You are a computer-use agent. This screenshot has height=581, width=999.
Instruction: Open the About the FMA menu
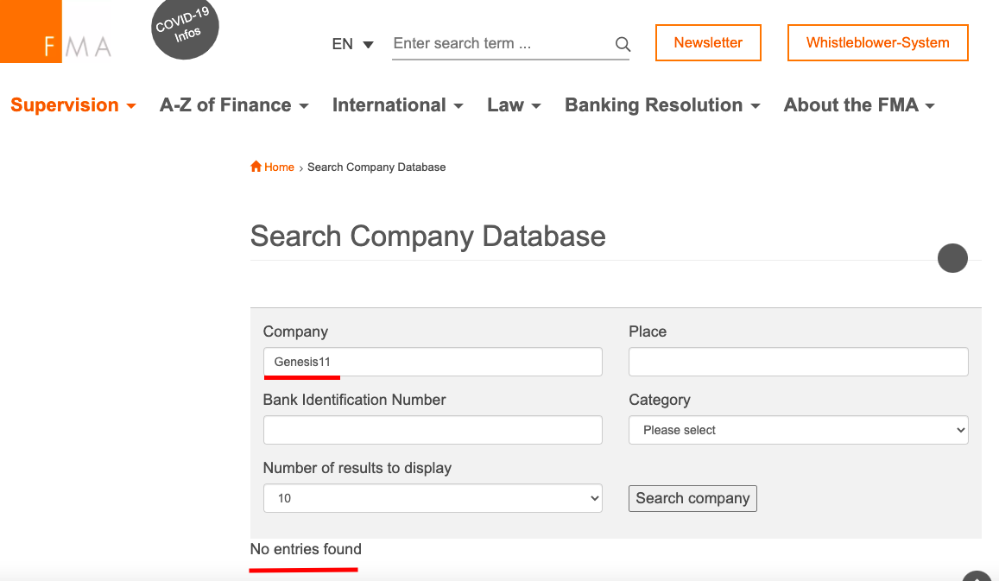[x=859, y=105]
